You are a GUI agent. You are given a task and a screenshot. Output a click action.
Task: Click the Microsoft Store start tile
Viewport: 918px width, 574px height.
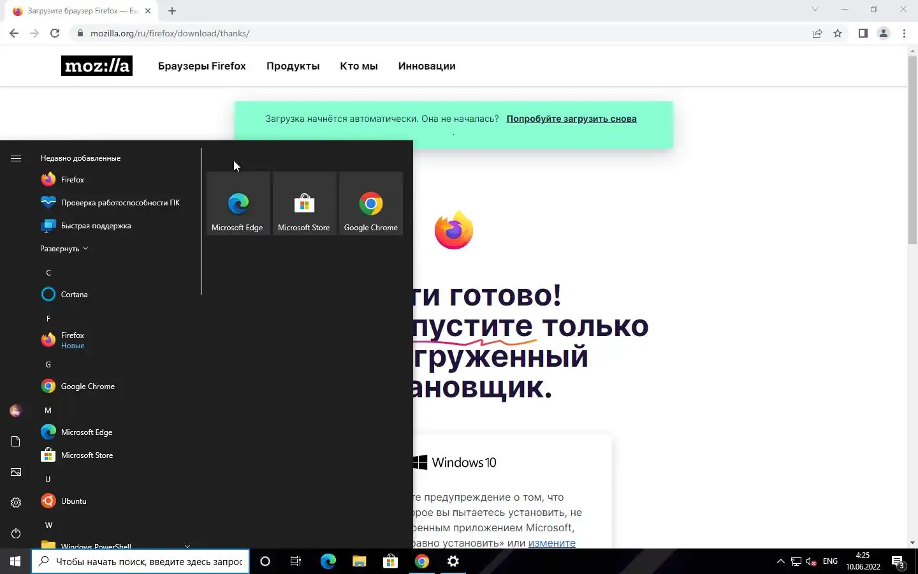point(304,203)
